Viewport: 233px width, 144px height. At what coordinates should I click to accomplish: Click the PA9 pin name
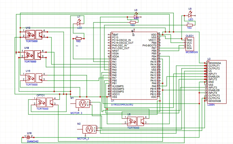pos(154,83)
